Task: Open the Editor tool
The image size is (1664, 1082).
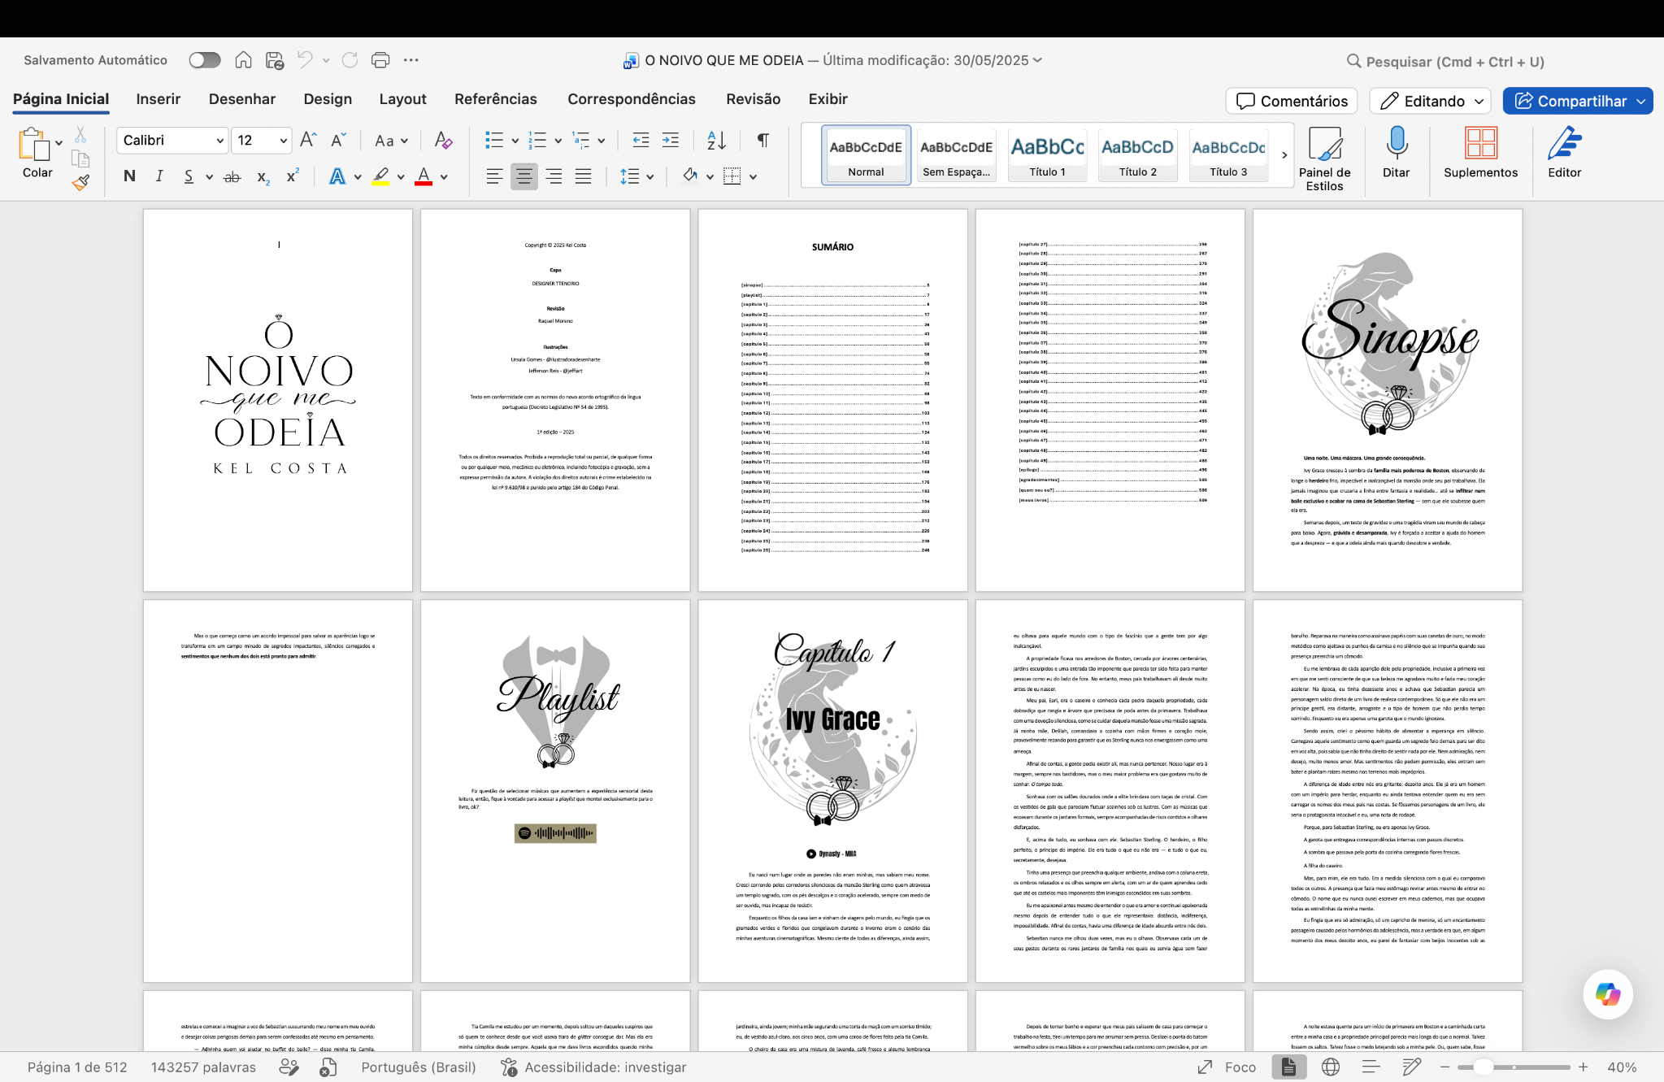Action: [x=1564, y=153]
